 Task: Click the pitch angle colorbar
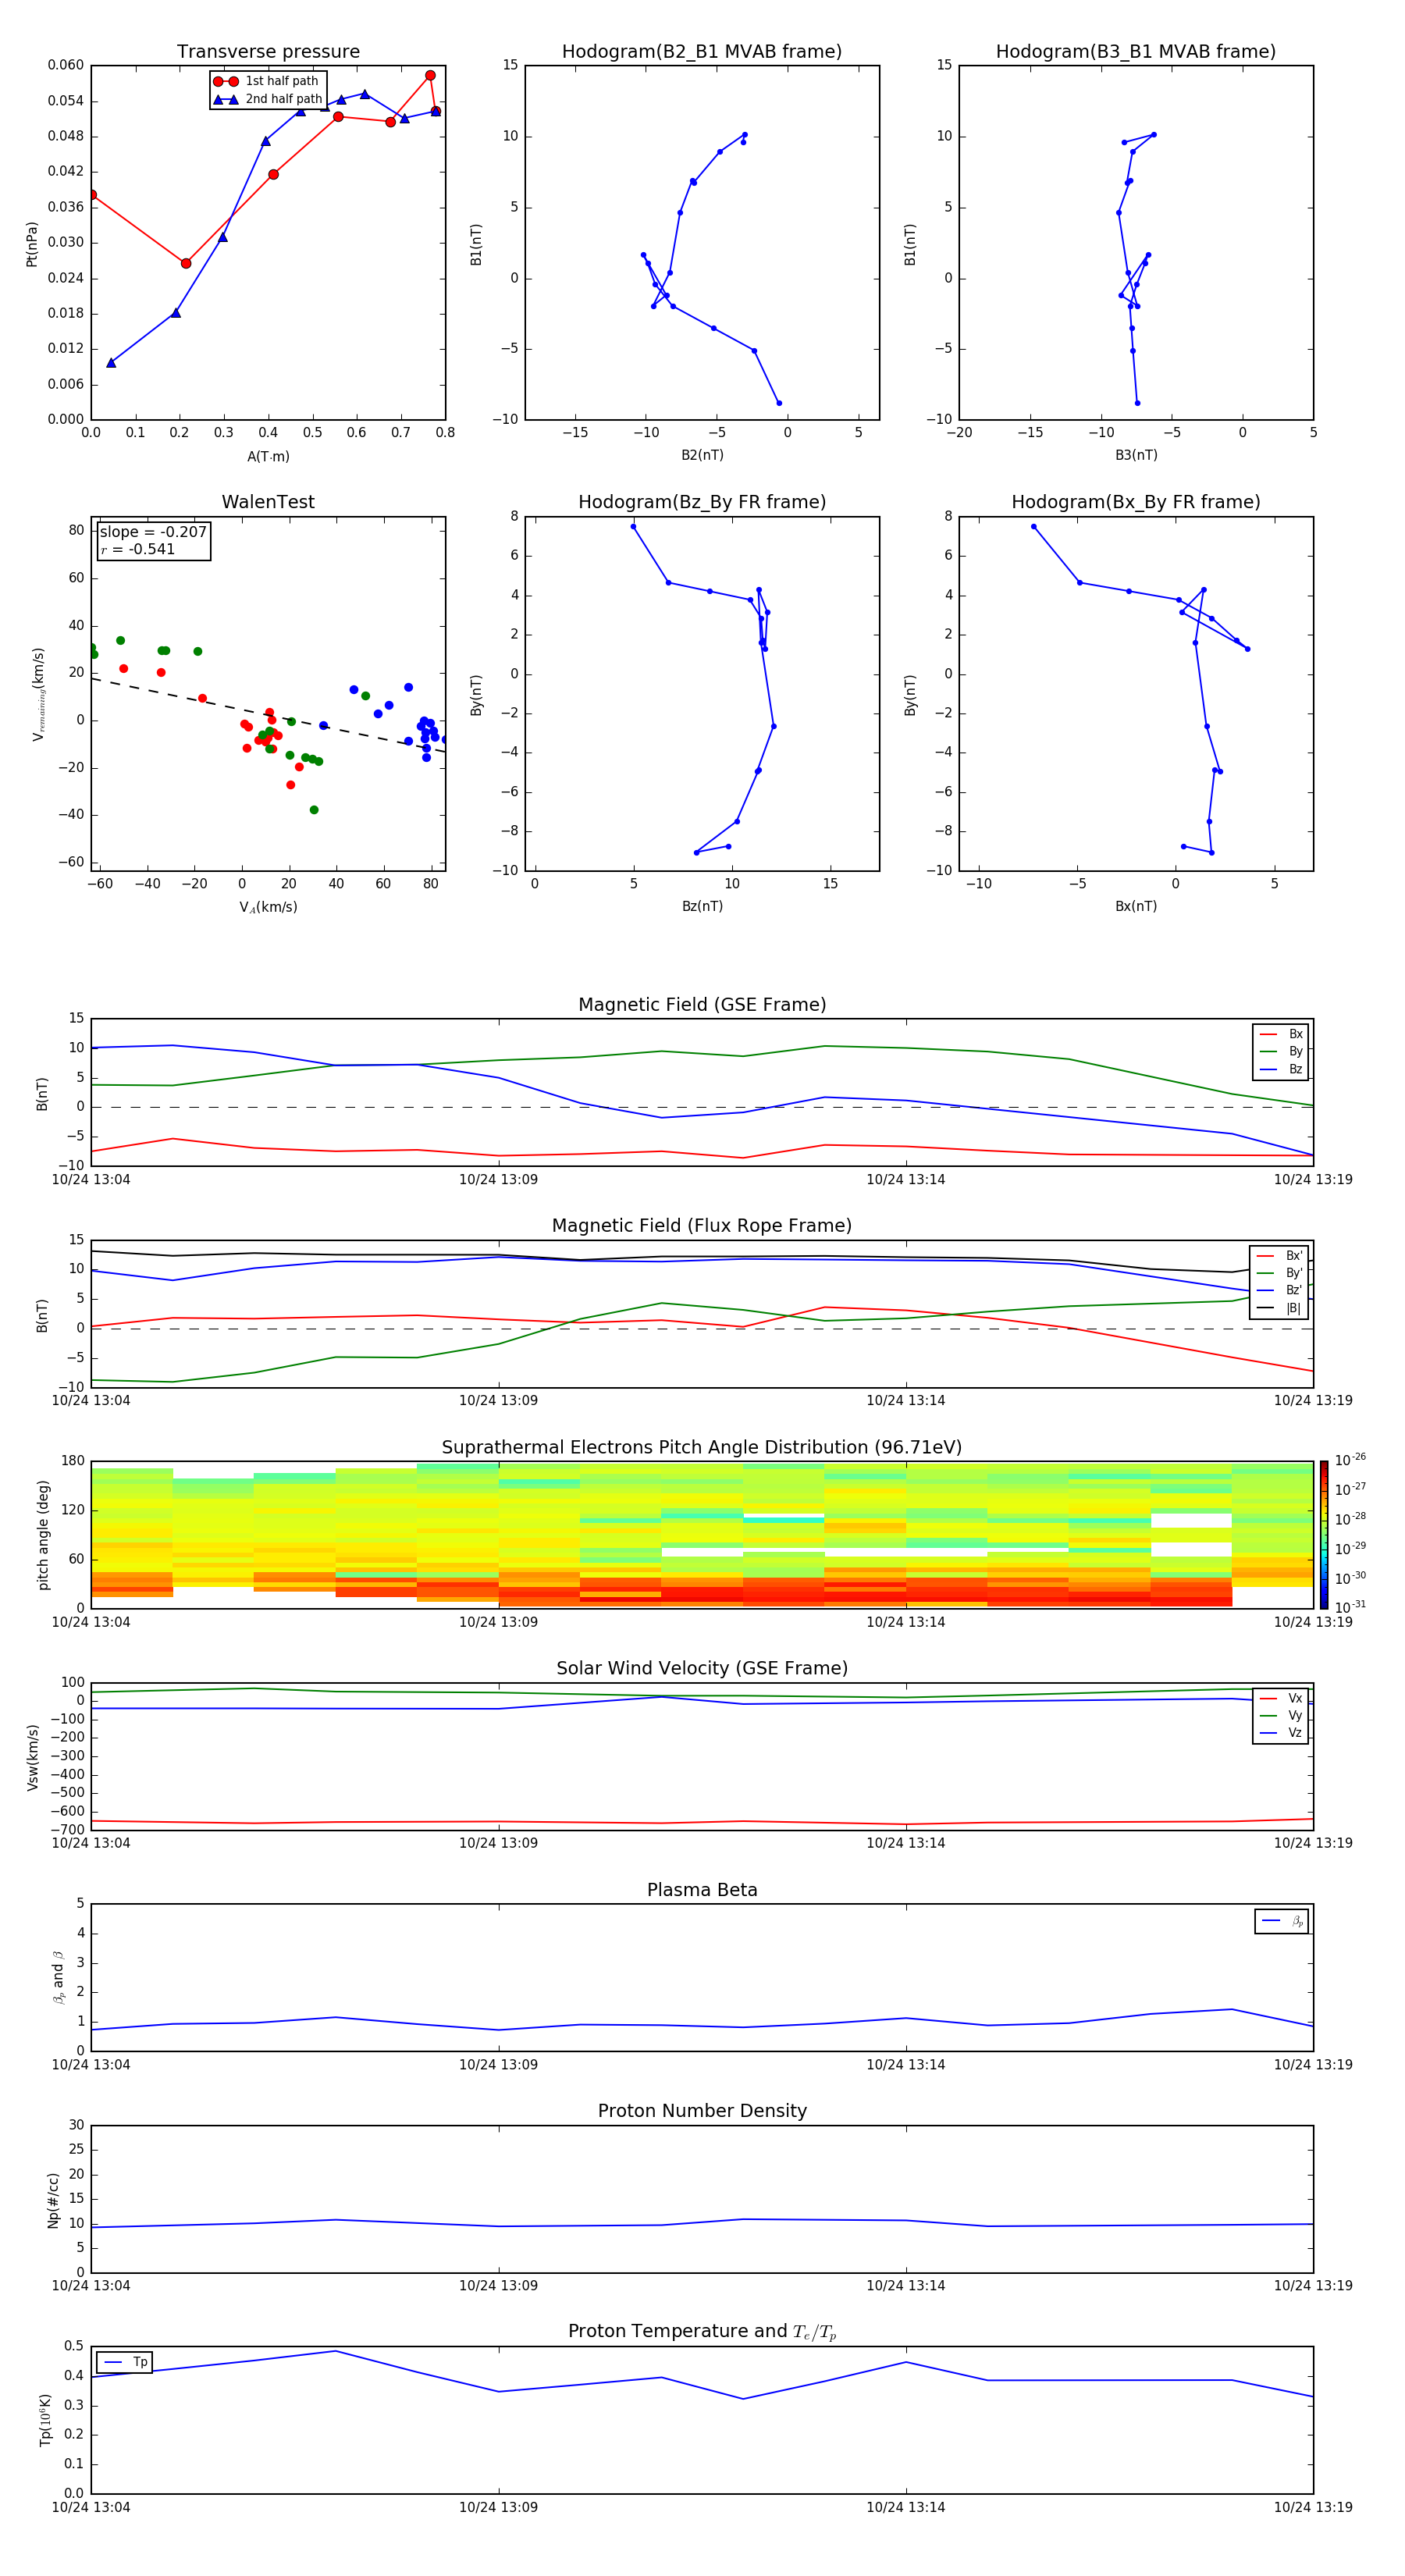tap(1323, 1535)
